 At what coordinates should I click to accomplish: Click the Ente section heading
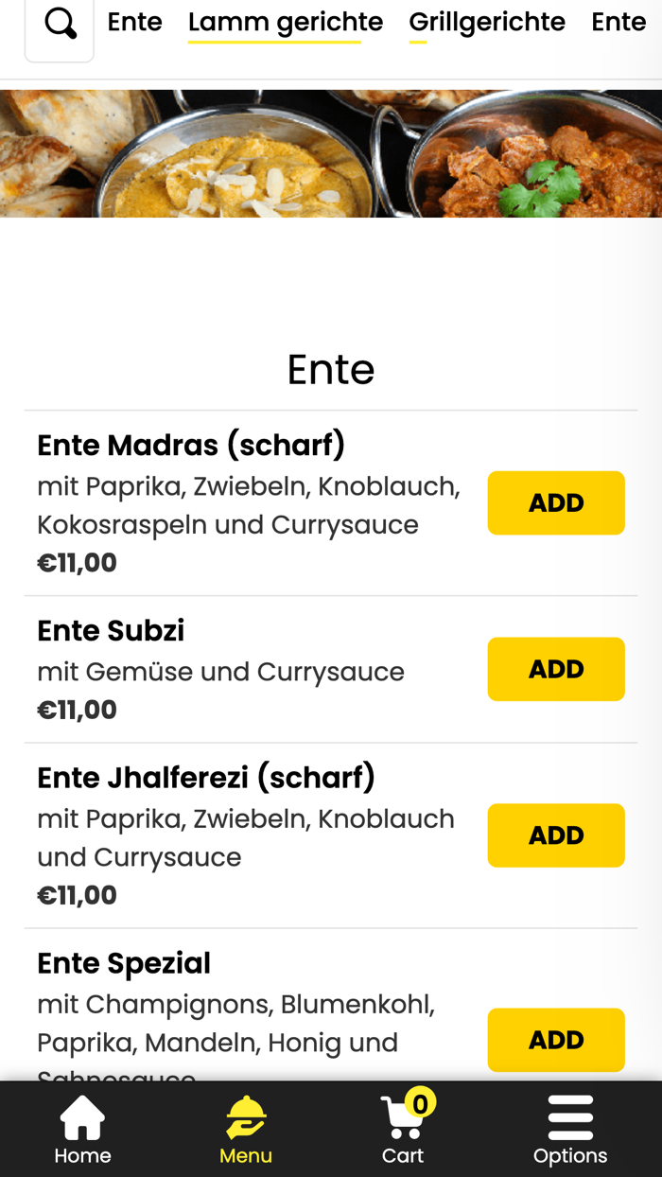[x=331, y=369]
